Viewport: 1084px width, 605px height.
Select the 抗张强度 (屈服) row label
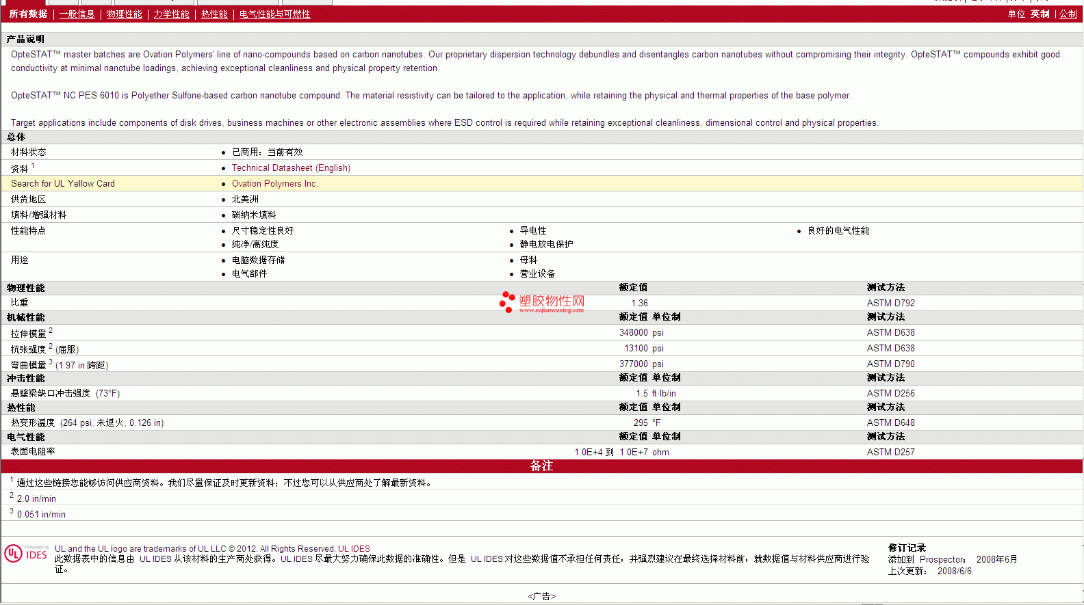[44, 349]
